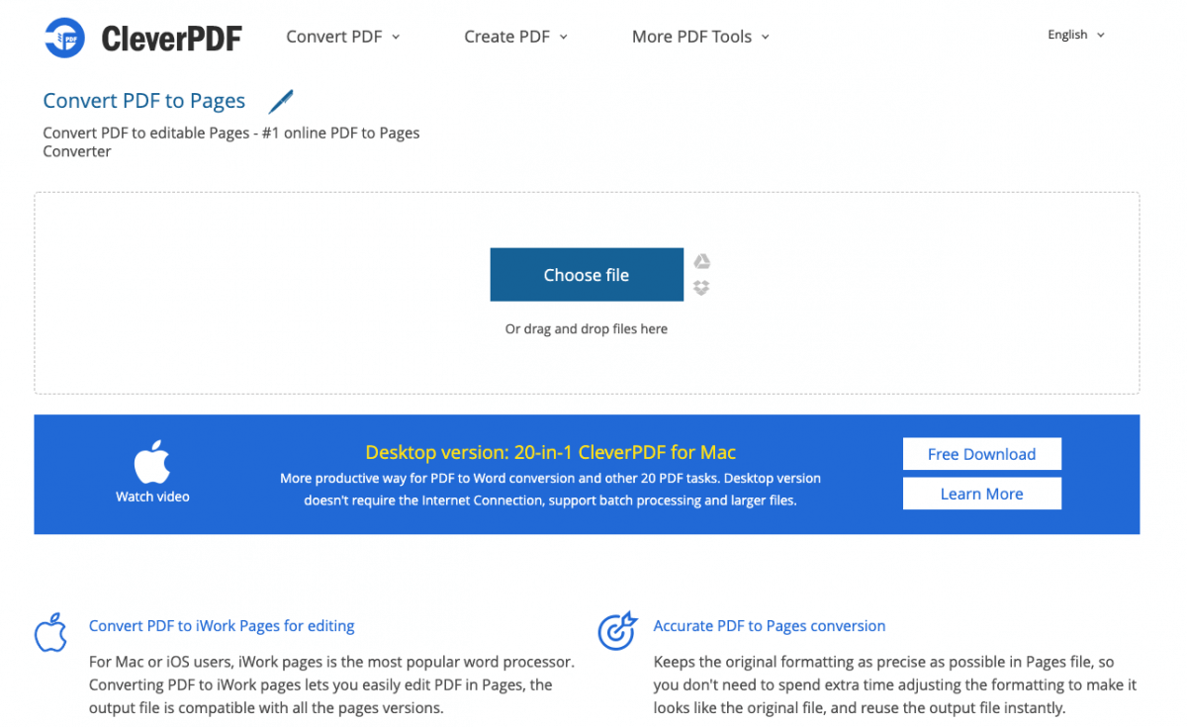Click the Learn More button
This screenshot has height=727, width=1187.
(981, 493)
